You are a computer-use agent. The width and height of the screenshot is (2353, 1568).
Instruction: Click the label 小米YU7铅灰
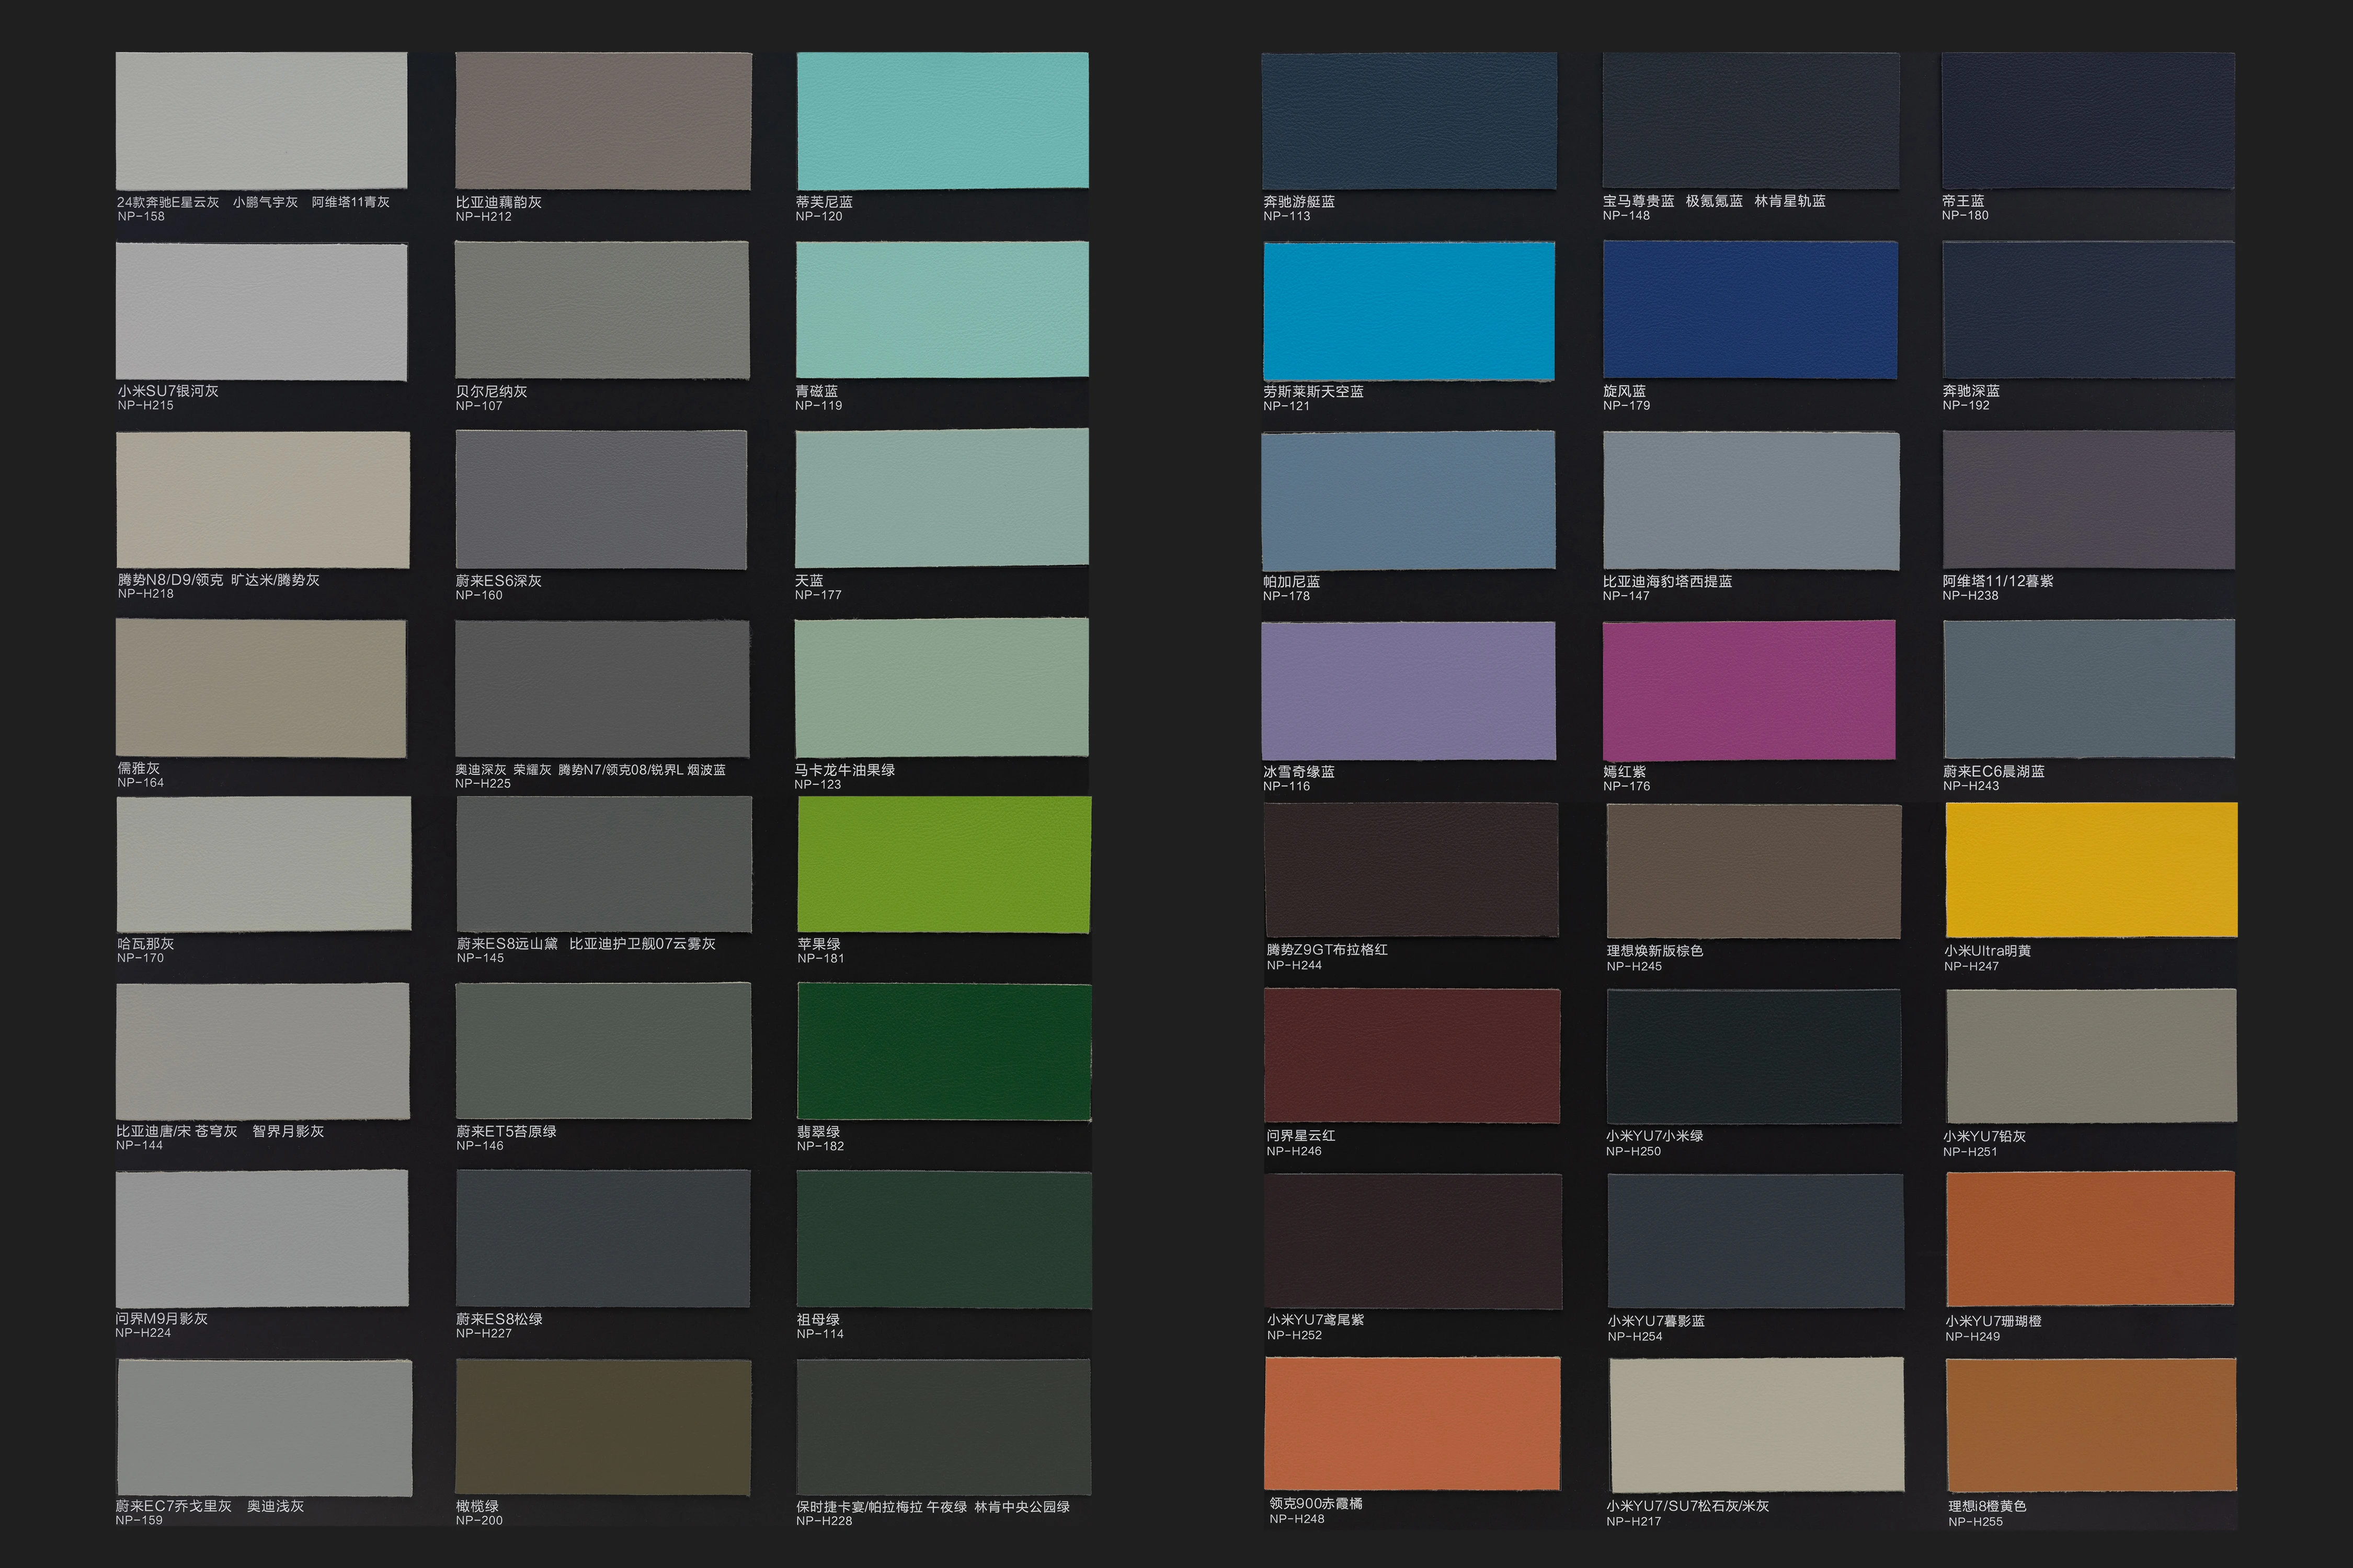[x=1985, y=1136]
